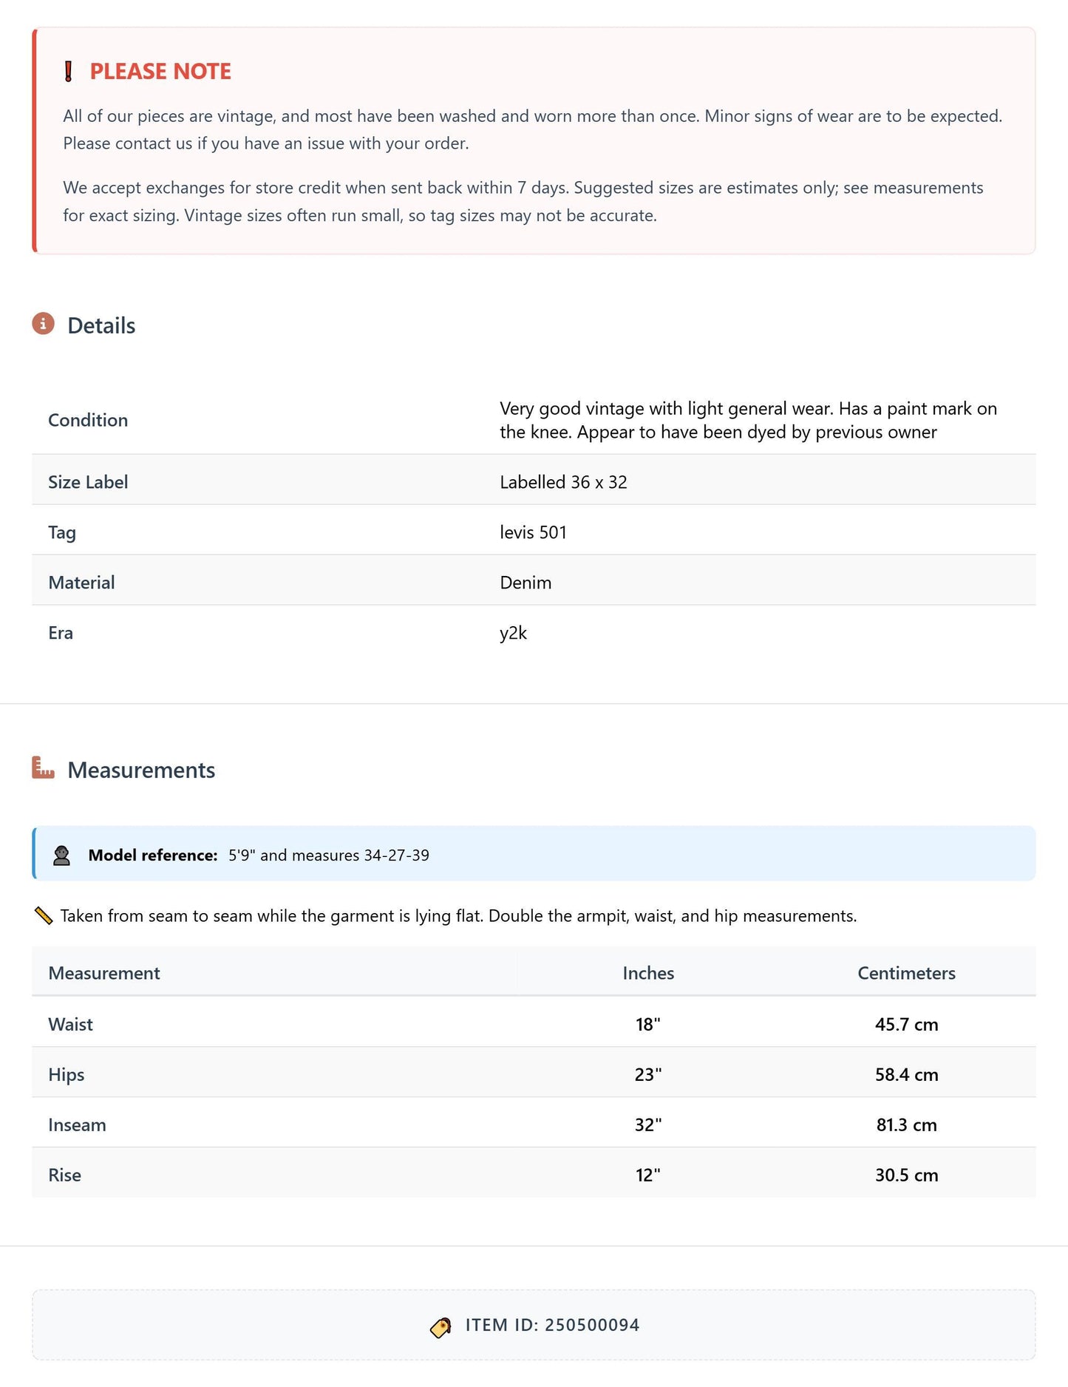This screenshot has height=1387, width=1068.
Task: Click the Rise 30.5 cm value
Action: (x=906, y=1175)
